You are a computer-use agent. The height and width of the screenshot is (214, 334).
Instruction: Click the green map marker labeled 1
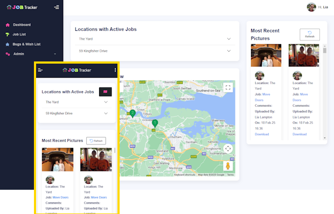click(155, 123)
